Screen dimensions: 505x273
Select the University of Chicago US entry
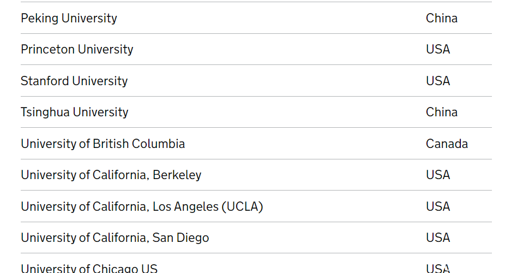click(89, 268)
